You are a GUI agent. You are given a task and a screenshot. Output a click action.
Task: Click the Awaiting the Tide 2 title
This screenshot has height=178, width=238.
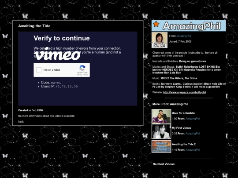pos(184,144)
